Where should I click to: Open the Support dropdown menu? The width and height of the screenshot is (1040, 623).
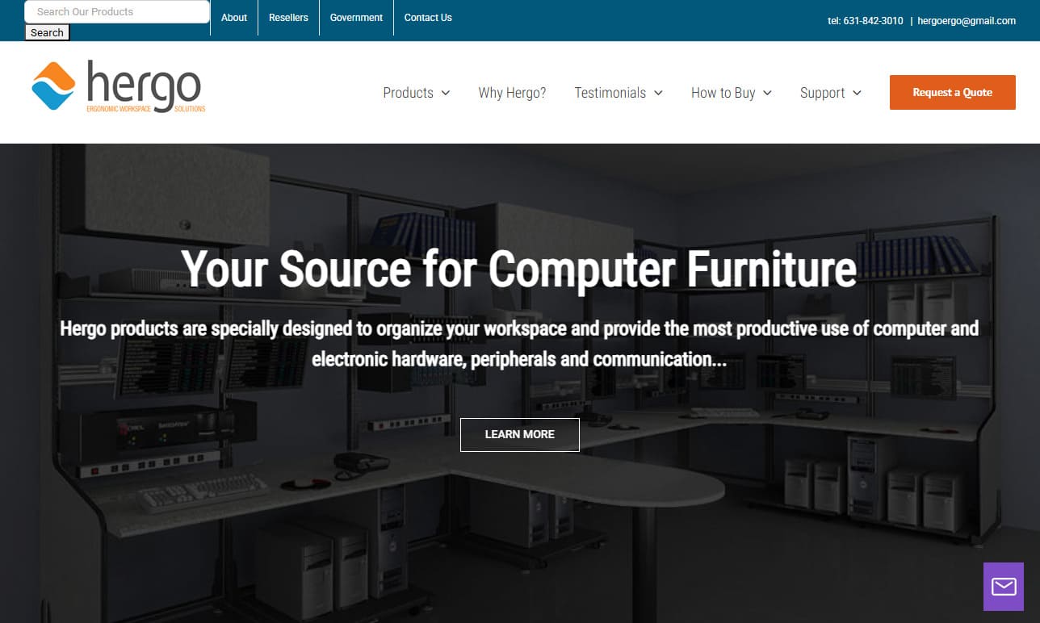pos(830,92)
